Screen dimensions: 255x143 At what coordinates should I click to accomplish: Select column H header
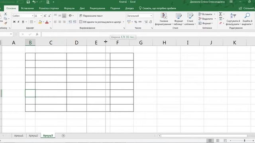click(x=165, y=43)
